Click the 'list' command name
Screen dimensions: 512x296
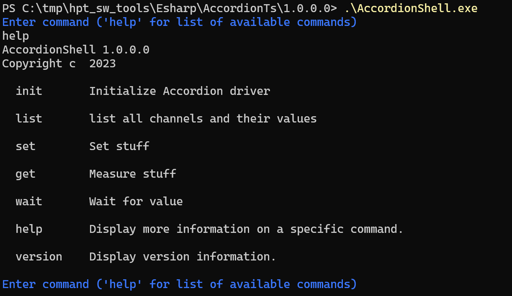click(x=29, y=119)
